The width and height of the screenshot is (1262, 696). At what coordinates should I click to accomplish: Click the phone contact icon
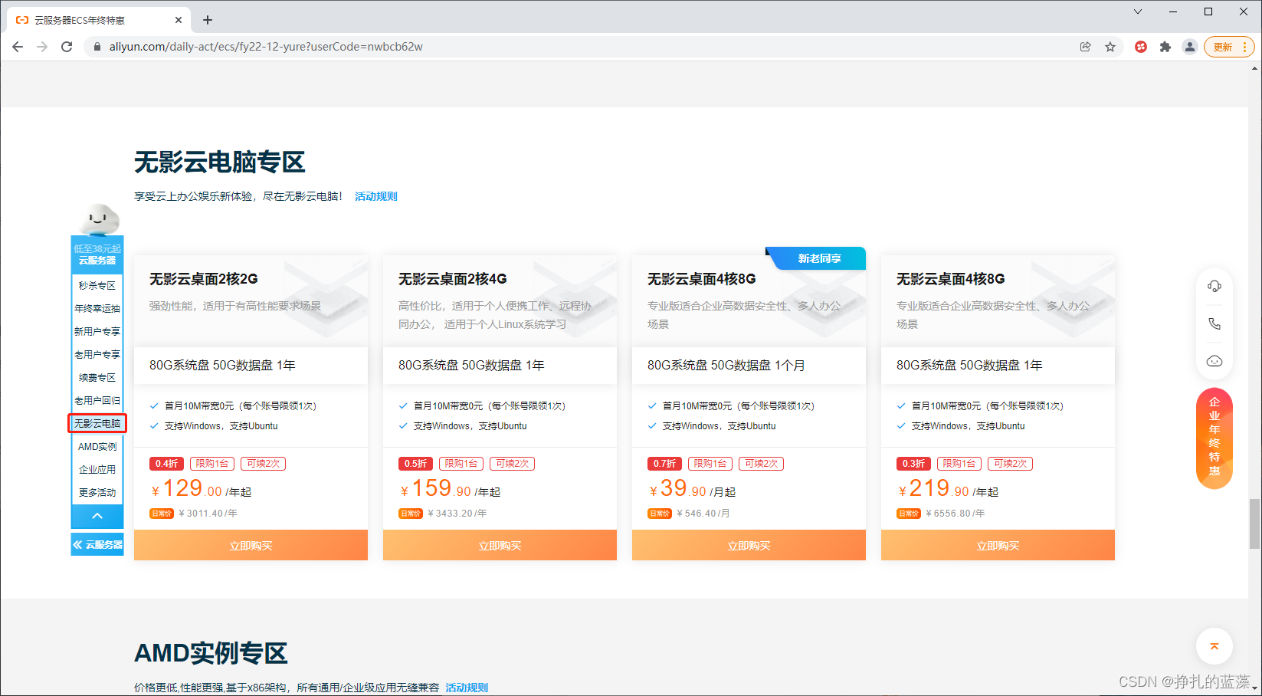coord(1214,323)
